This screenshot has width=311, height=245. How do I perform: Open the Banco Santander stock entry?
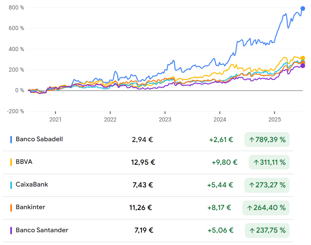42,230
